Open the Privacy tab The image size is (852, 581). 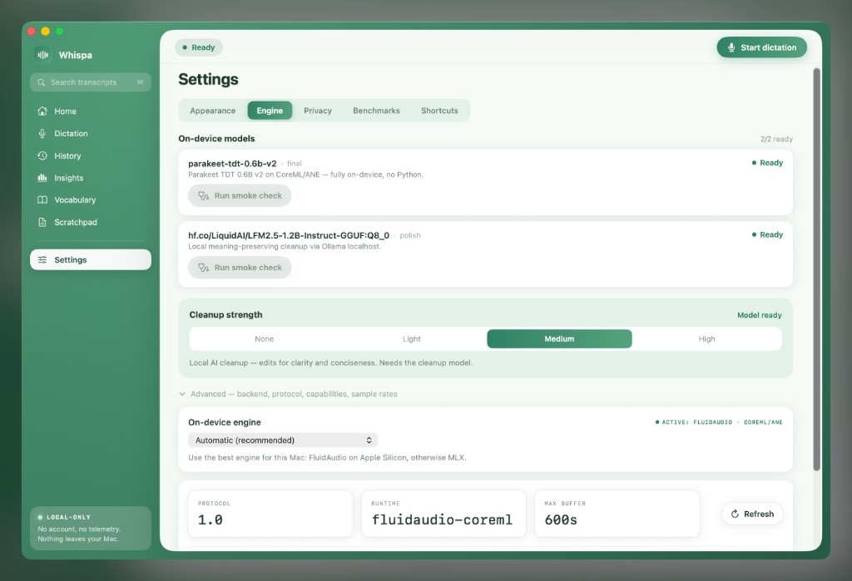click(x=317, y=111)
